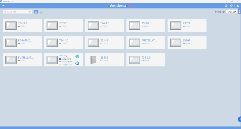Open HMI name 25272
The width and height of the screenshot is (241, 129).
pyautogui.click(x=63, y=23)
